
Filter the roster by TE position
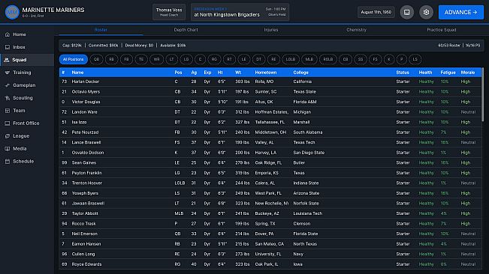pos(141,59)
